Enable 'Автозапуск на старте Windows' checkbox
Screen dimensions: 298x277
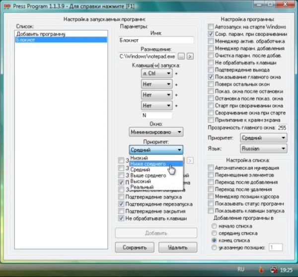click(211, 26)
